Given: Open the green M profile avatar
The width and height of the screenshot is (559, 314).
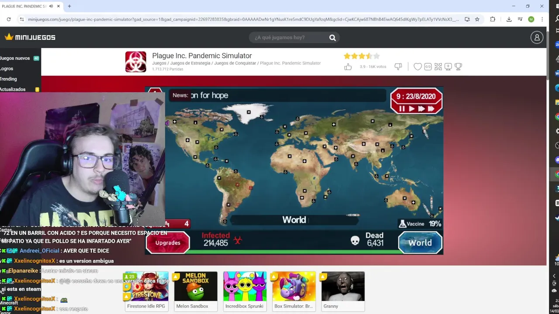Looking at the screenshot, I should click(531, 19).
